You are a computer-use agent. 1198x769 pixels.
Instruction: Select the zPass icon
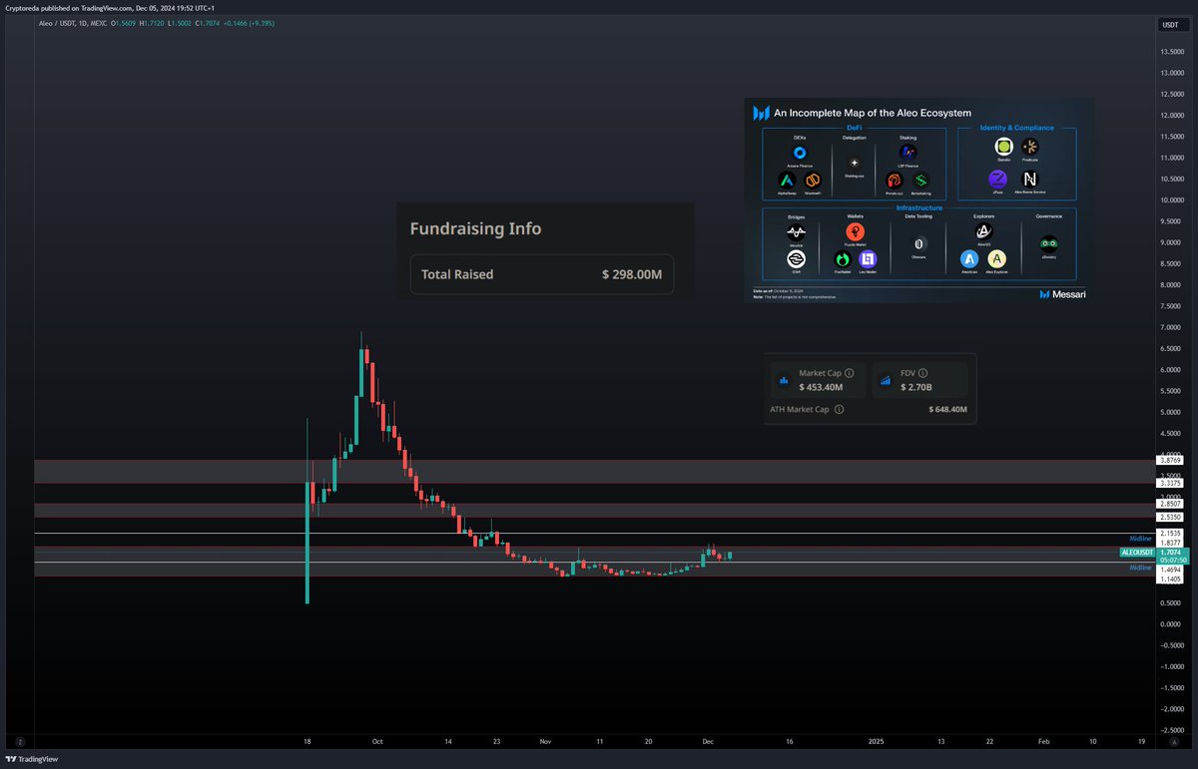[998, 180]
